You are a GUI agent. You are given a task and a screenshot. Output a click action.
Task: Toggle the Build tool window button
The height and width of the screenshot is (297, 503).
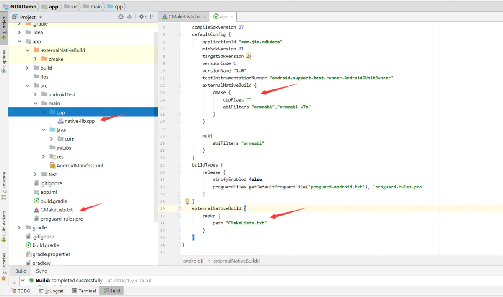(x=112, y=291)
